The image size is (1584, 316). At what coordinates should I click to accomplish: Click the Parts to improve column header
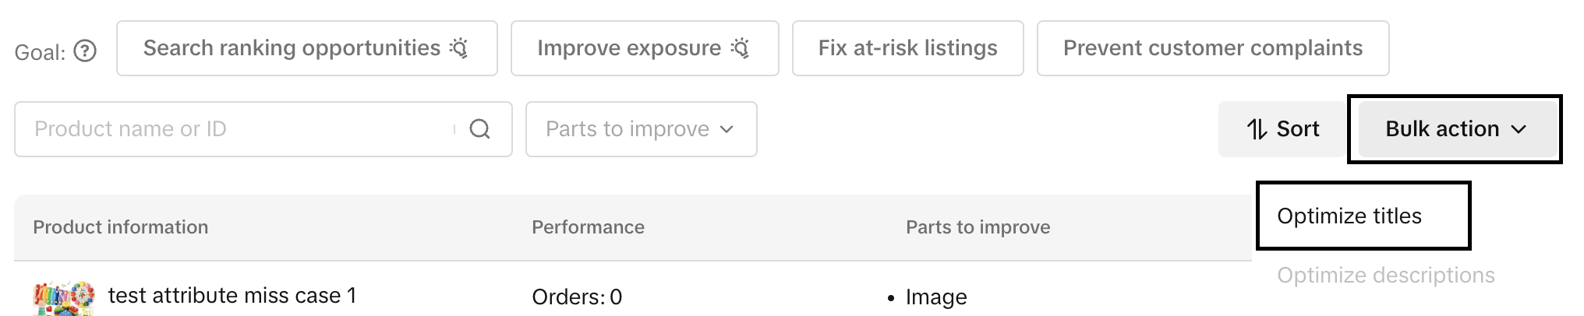pos(978,227)
